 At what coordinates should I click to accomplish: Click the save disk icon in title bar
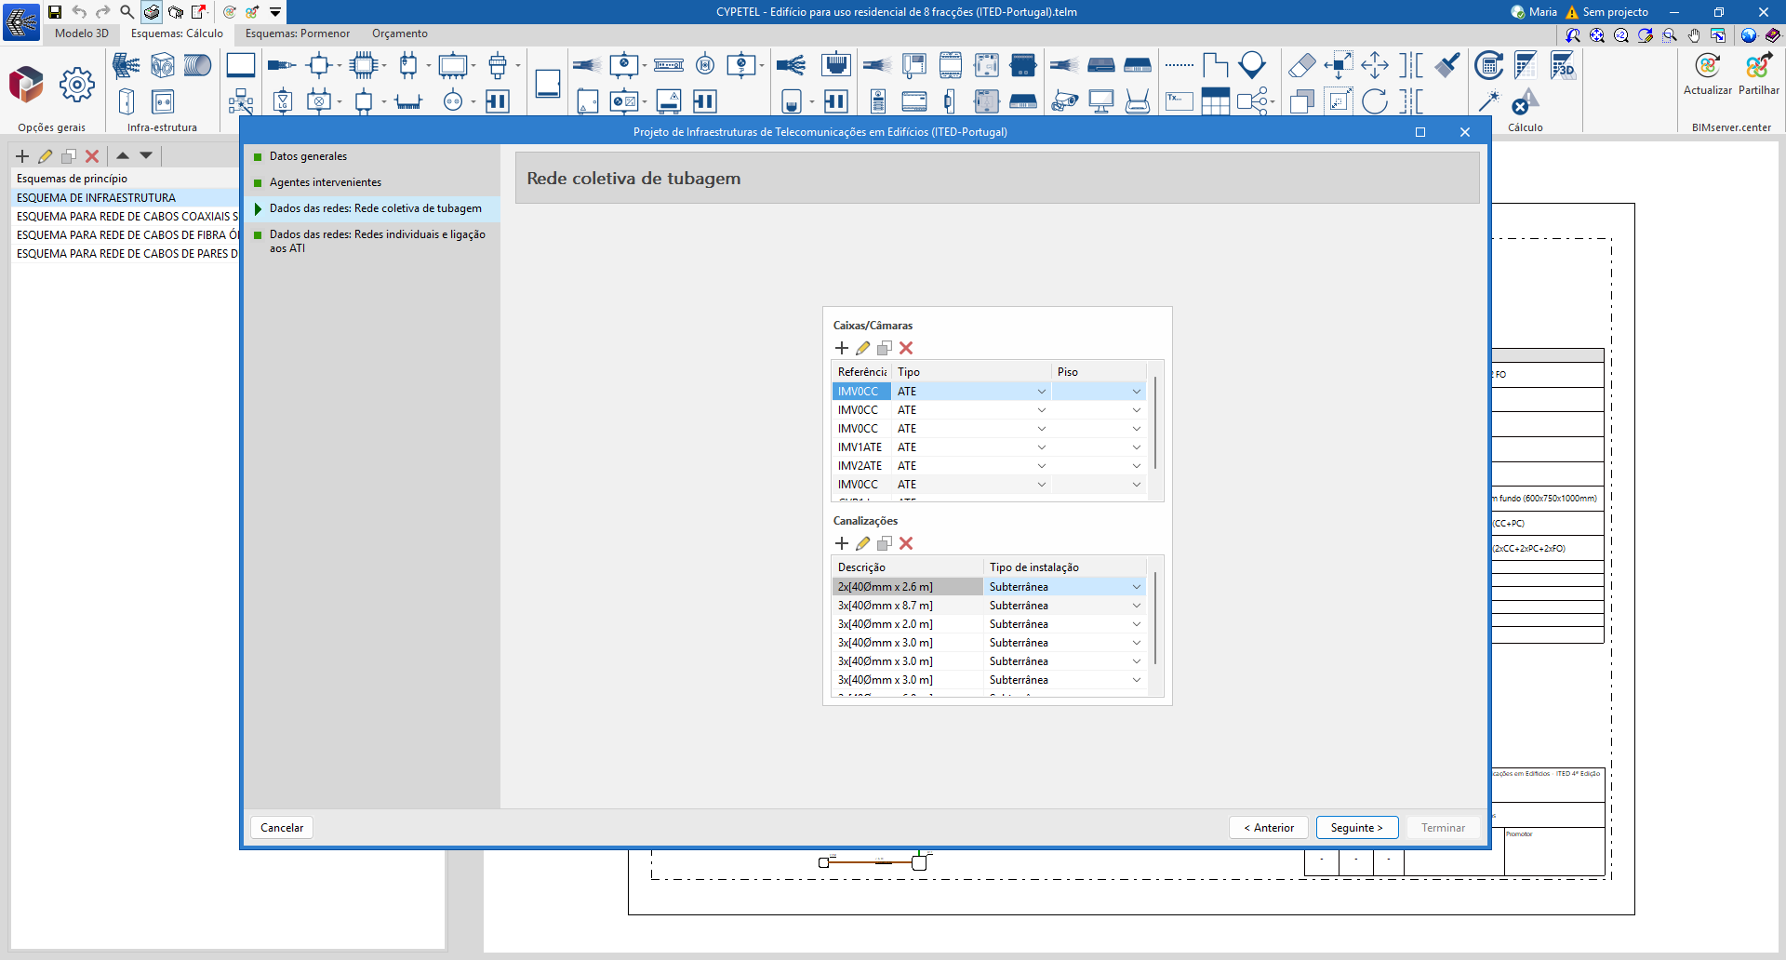coord(55,12)
